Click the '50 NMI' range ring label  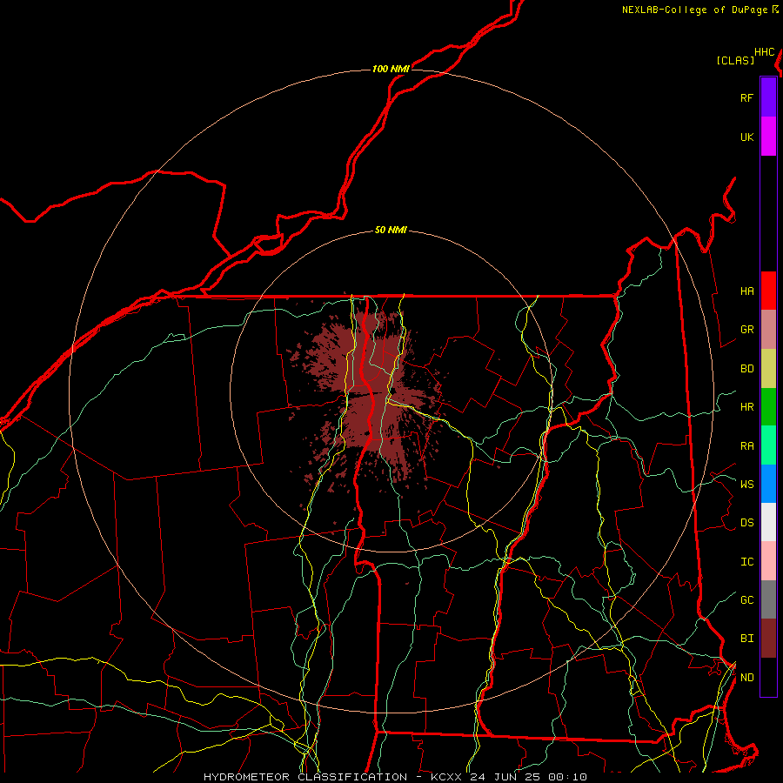(391, 230)
